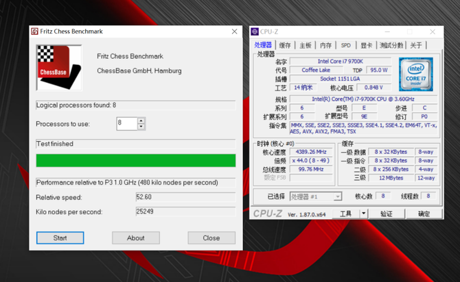This screenshot has width=460, height=282.
Task: Click the 4-way L2 associativity field
Action: 426,169
